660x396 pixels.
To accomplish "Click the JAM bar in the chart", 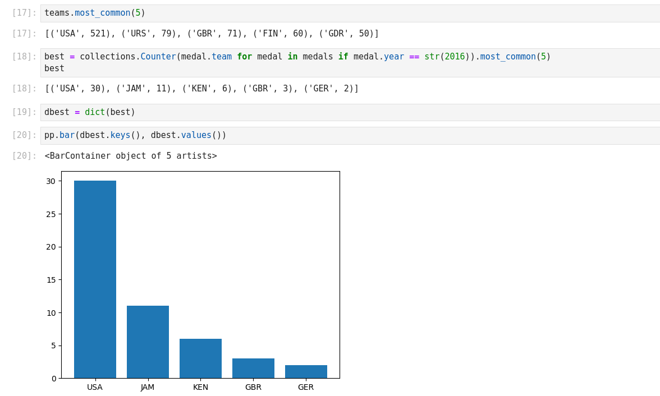I will coord(148,342).
